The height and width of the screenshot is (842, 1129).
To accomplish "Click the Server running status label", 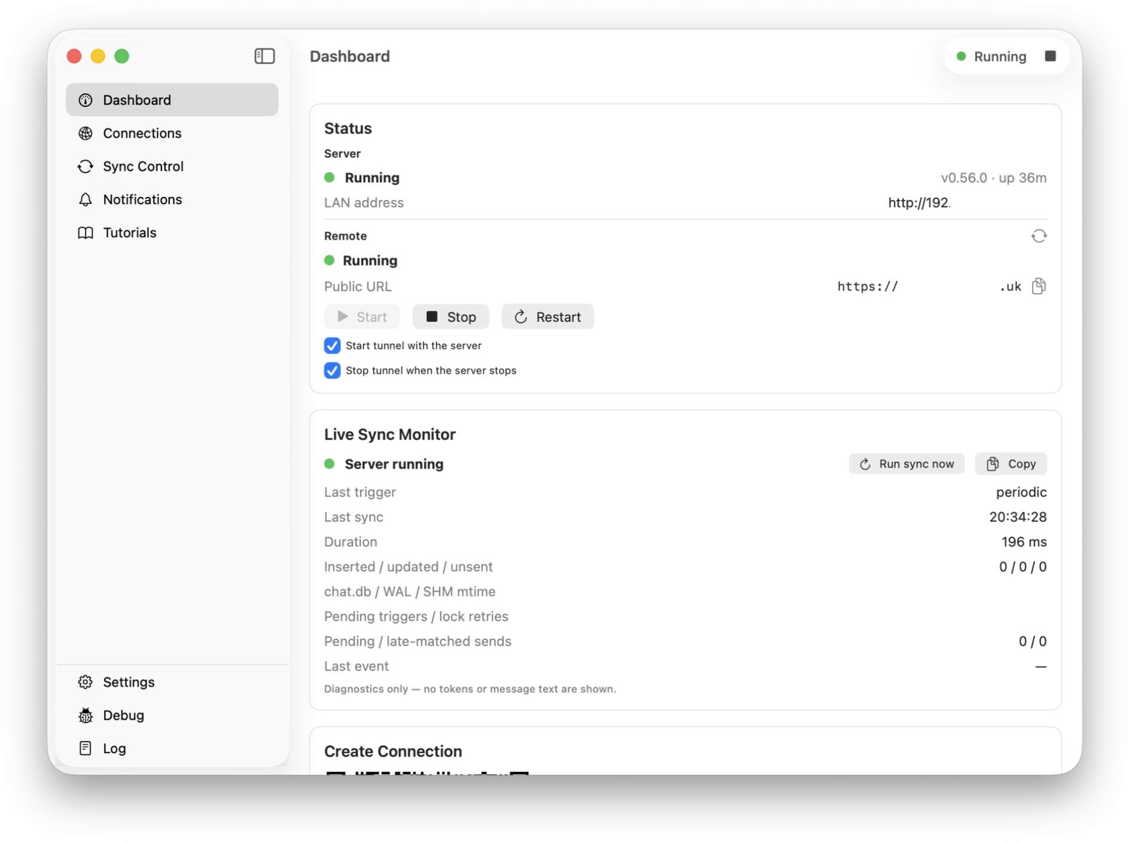I will [x=394, y=464].
